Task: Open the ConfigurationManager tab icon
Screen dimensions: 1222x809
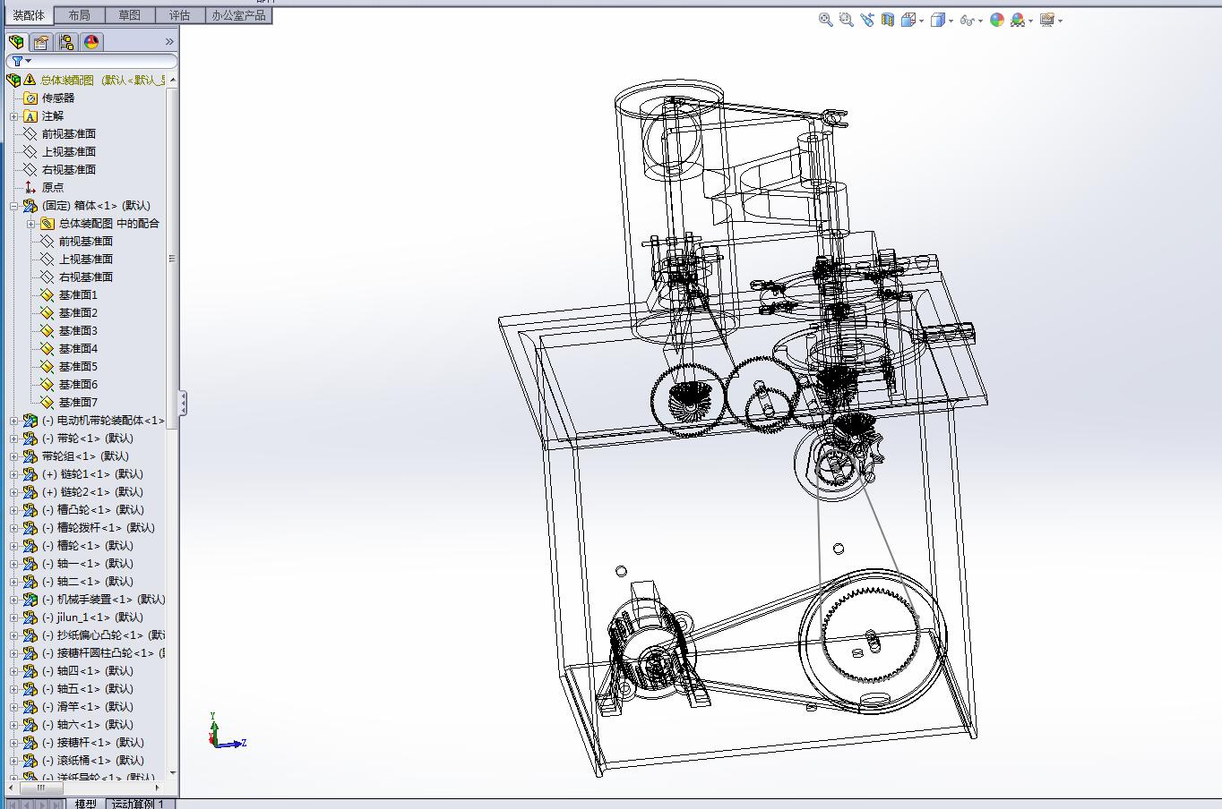Action: [66, 42]
